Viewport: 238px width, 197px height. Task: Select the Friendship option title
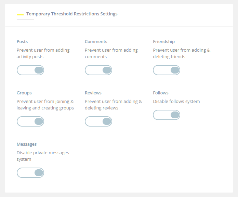pyautogui.click(x=164, y=42)
